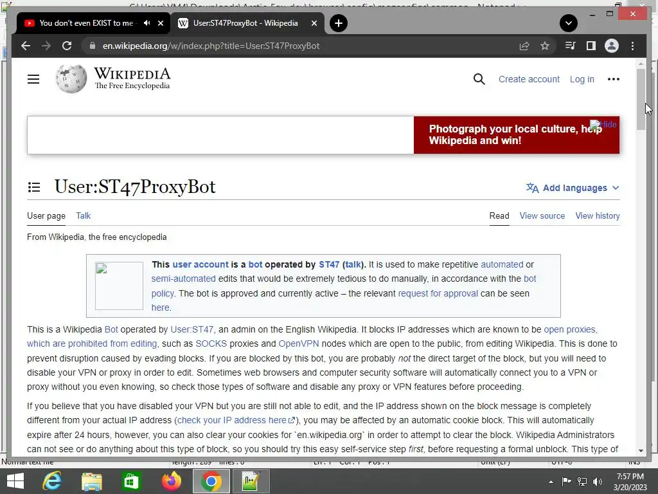The image size is (658, 494).
Task: Open Wikipedia search magnifier
Action: (x=479, y=79)
